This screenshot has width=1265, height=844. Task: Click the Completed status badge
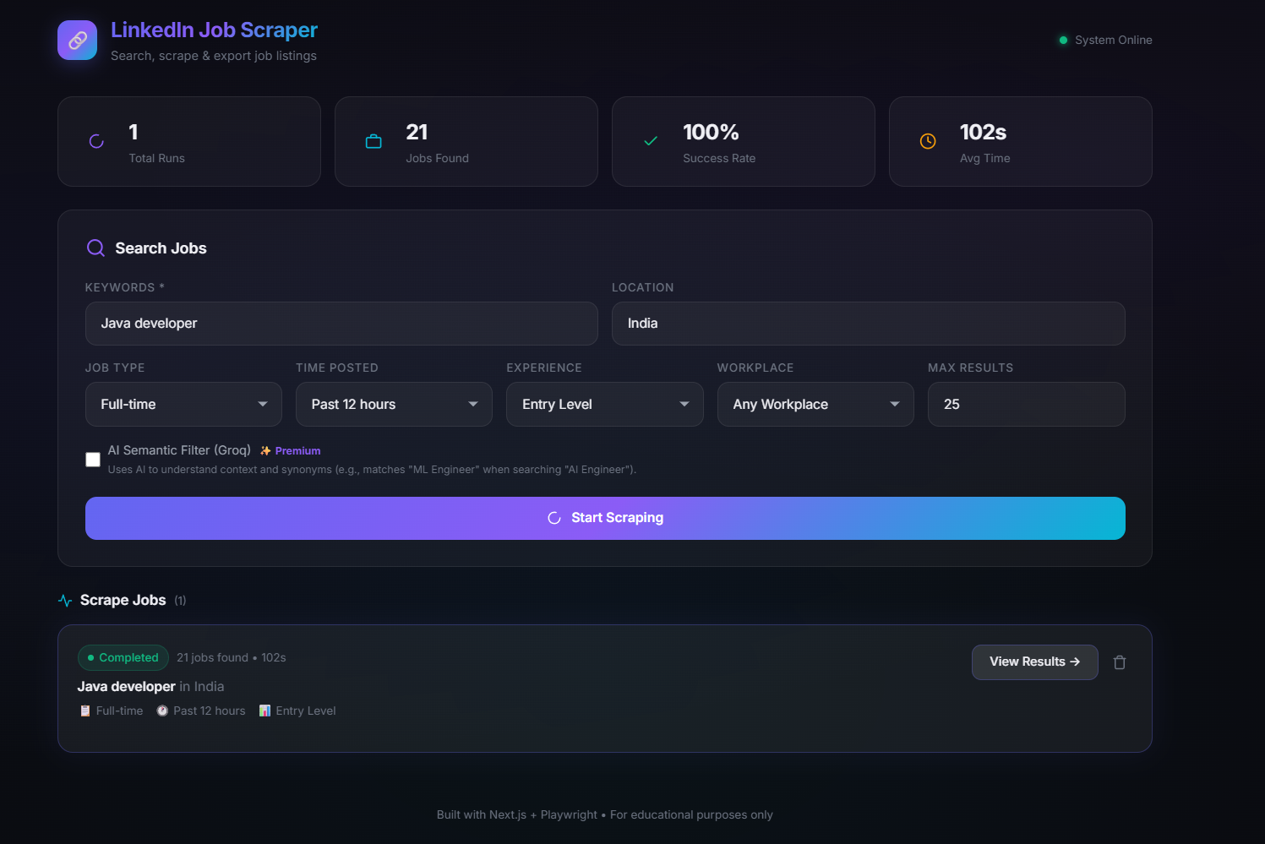[123, 657]
